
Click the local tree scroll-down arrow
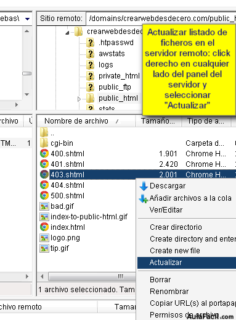point(26,95)
